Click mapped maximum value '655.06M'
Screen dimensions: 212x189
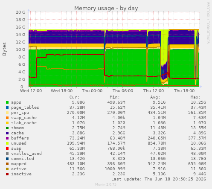[197, 164]
